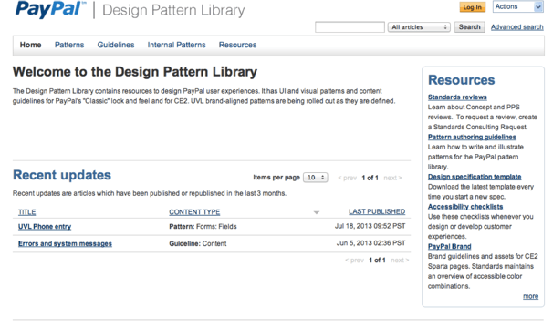The image size is (553, 328).
Task: Click the search text field
Action: click(350, 27)
